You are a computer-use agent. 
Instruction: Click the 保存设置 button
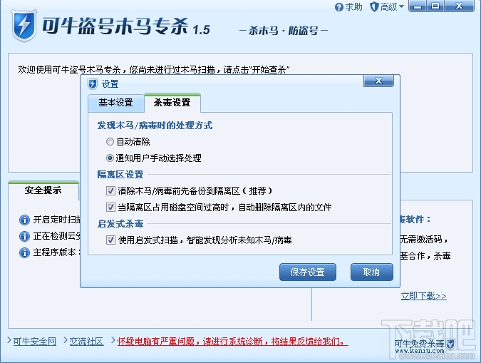308,272
